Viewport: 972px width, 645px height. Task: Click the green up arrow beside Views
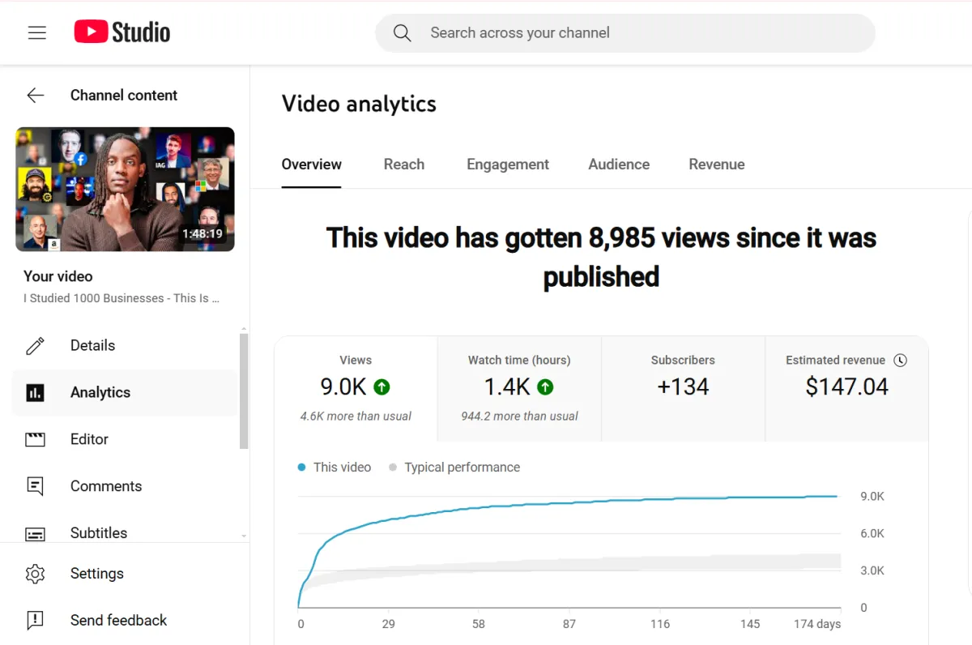pos(382,387)
